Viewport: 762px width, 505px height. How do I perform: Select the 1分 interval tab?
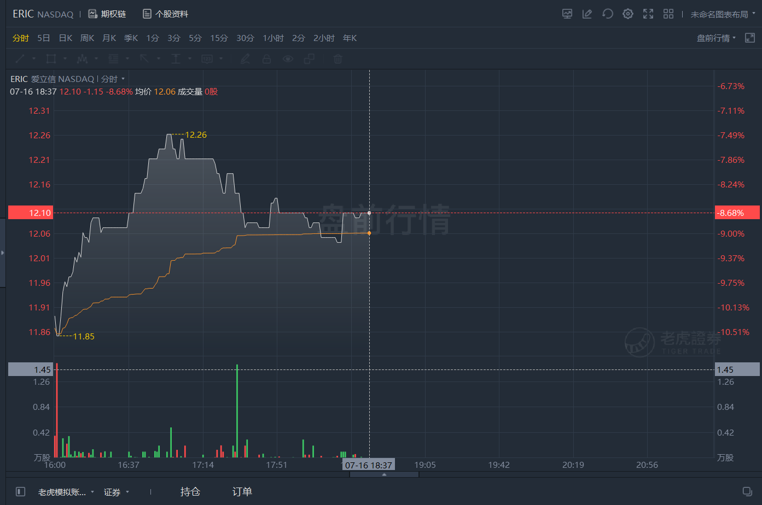[x=153, y=38]
